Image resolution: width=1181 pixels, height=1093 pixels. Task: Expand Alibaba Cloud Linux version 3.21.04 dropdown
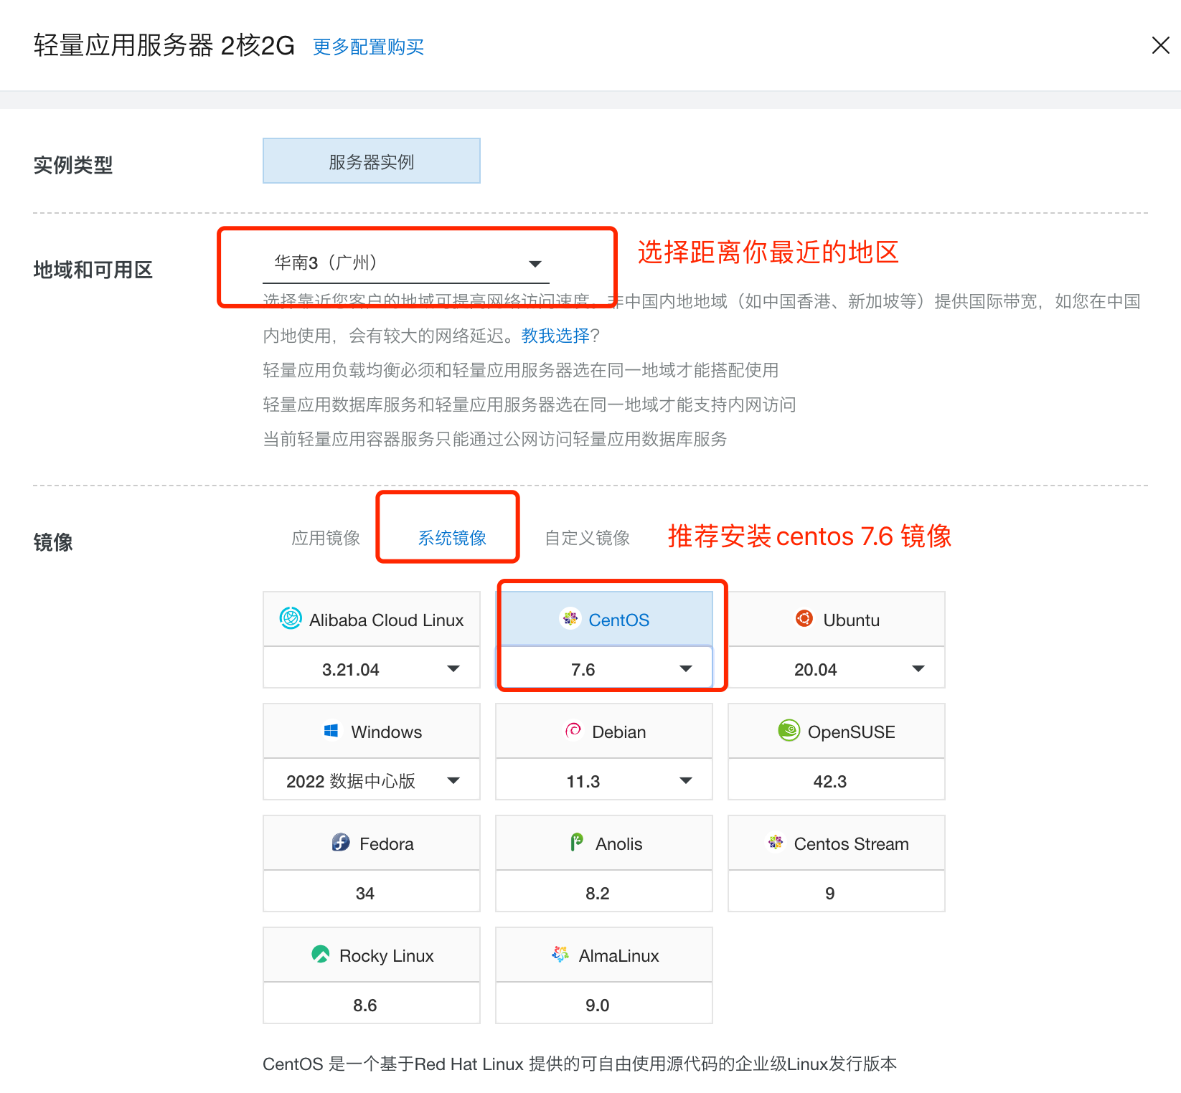(372, 669)
